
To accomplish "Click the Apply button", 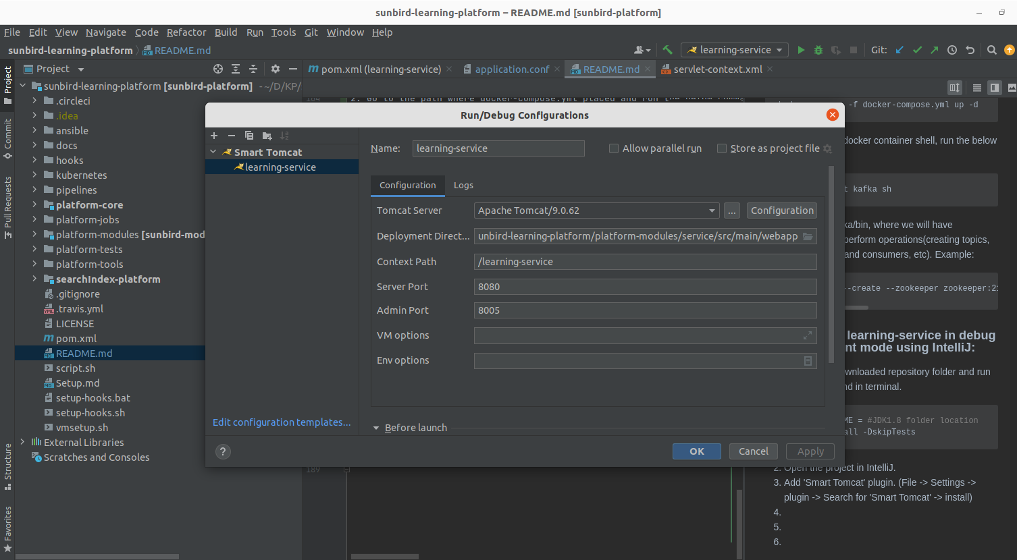I will [810, 451].
